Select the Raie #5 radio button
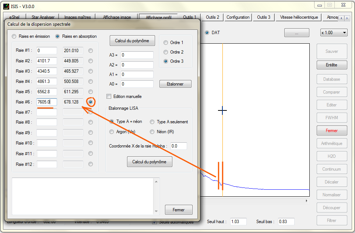355x233 pixels. pos(91,91)
